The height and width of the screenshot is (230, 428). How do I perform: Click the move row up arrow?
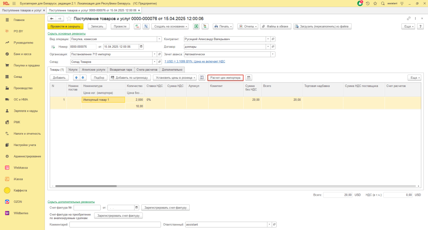[x=76, y=77]
